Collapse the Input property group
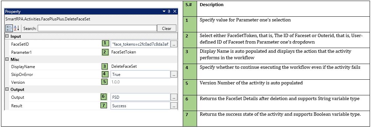Screen dimensions: 371x127 [x=7, y=36]
